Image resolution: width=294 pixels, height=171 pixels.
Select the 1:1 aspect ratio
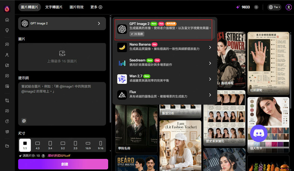coord(25,145)
